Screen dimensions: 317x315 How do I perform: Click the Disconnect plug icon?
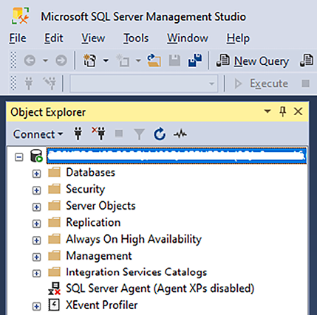pyautogui.click(x=98, y=134)
